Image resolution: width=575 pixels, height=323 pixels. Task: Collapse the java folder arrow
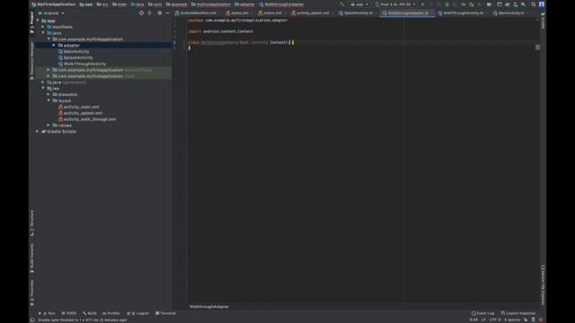coord(43,33)
